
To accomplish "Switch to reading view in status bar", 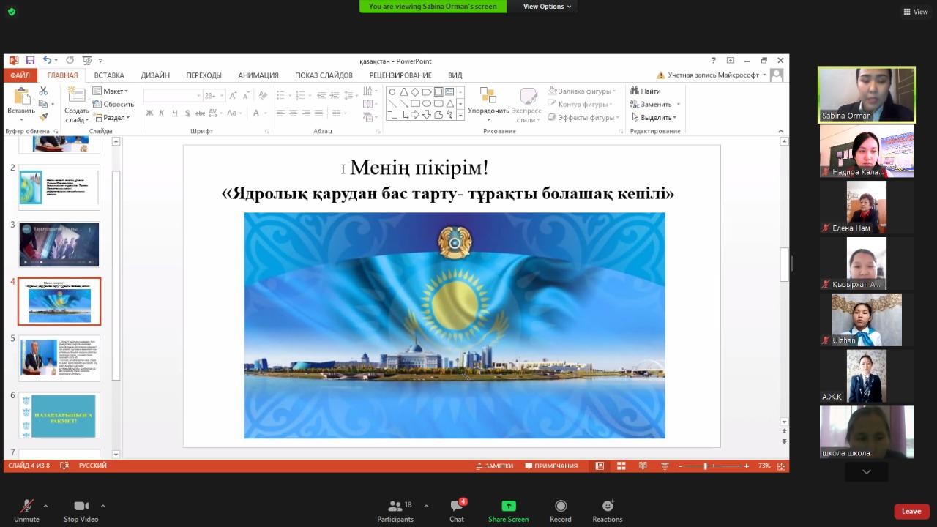I will click(643, 466).
